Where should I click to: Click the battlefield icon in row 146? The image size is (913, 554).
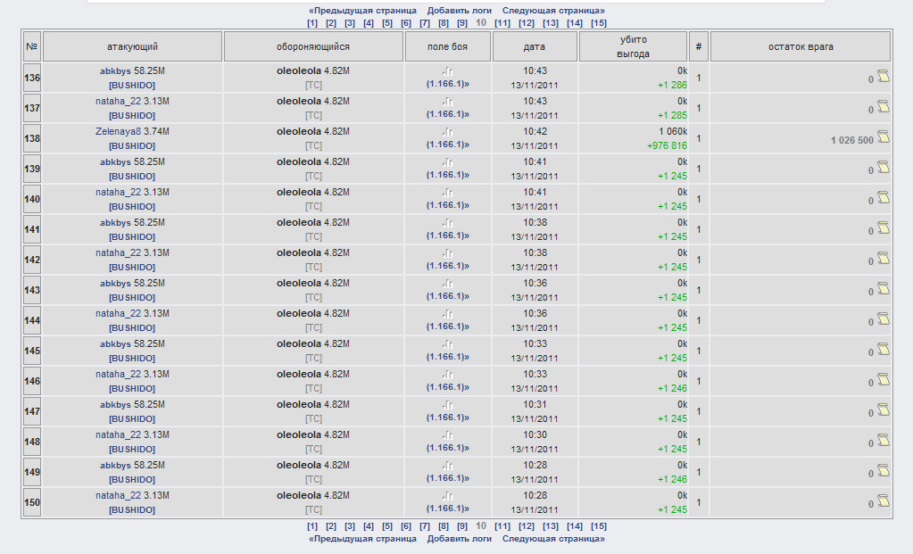click(447, 375)
